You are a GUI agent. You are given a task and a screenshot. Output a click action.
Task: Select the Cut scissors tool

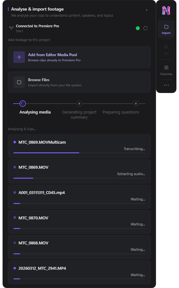click(166, 50)
